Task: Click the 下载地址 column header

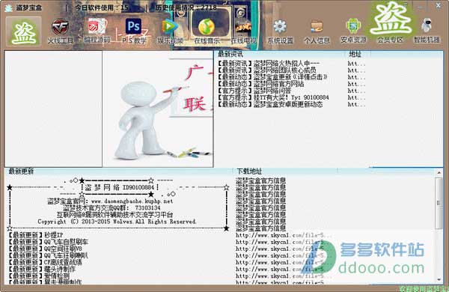Action: (x=249, y=171)
